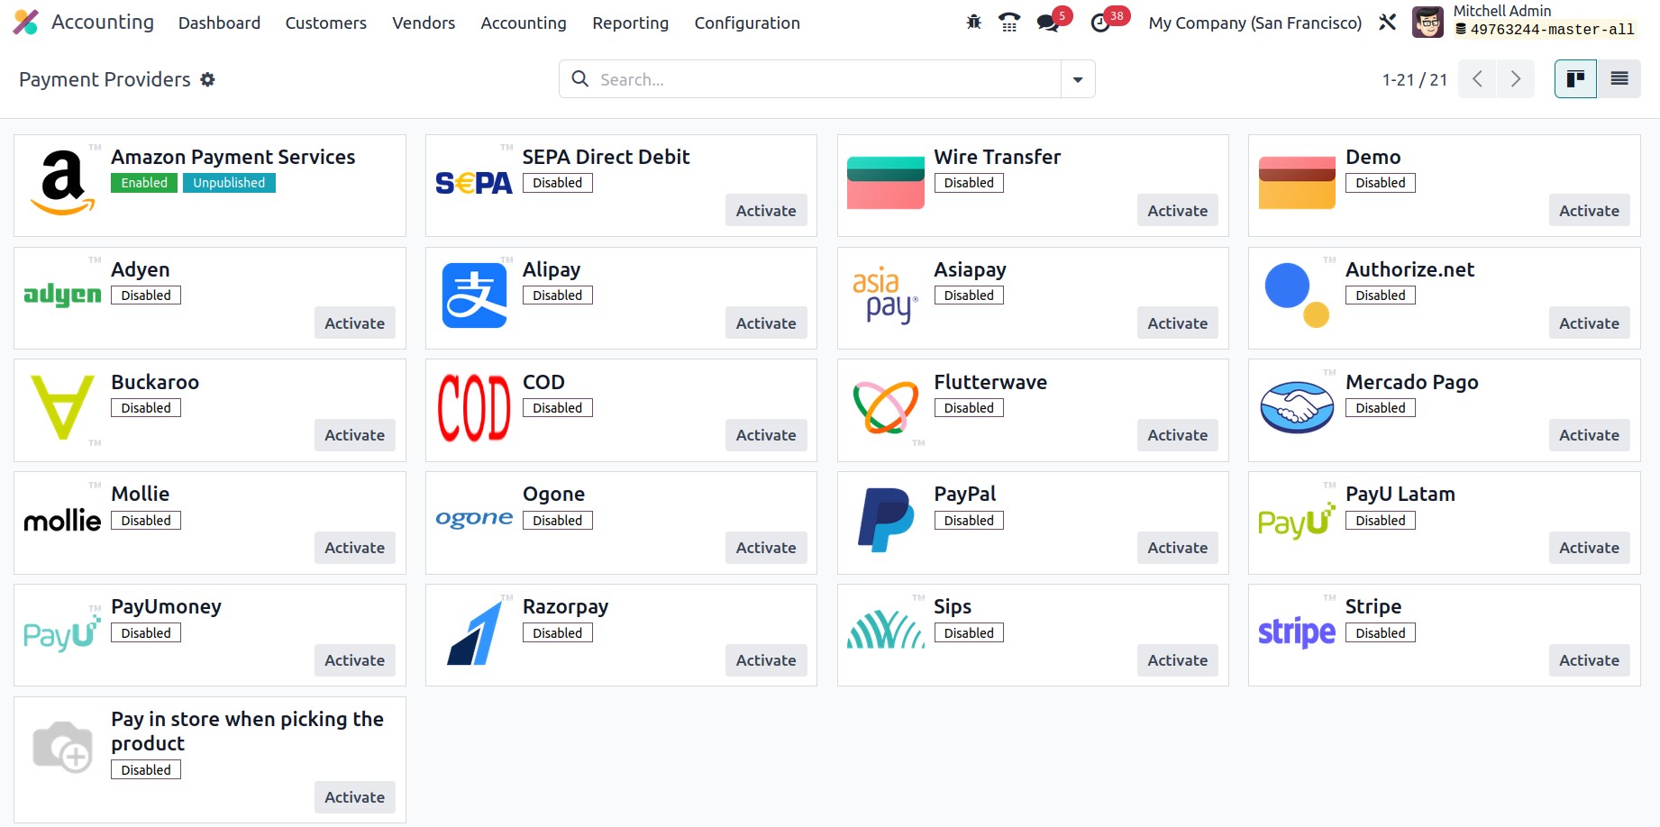
Task: Click the developer tools wrench icon
Action: 1387,23
